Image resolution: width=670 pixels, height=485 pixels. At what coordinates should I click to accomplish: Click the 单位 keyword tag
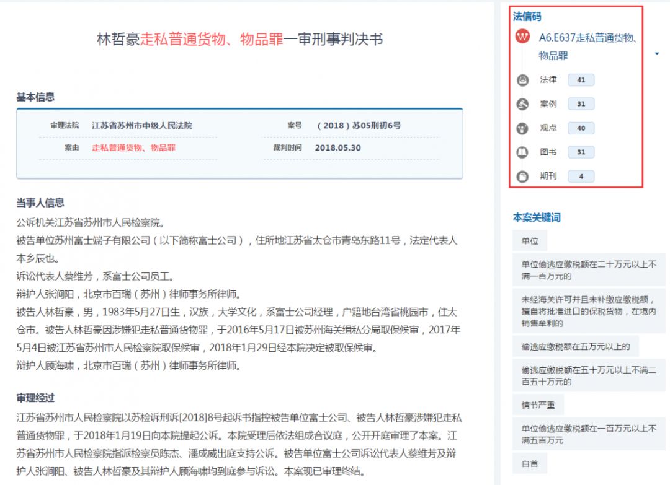(x=530, y=241)
